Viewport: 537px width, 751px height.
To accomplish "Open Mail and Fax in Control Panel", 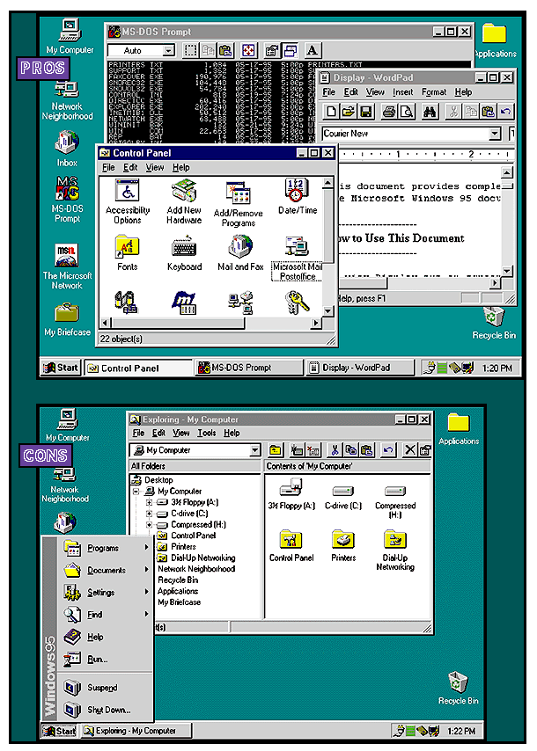I will 240,253.
